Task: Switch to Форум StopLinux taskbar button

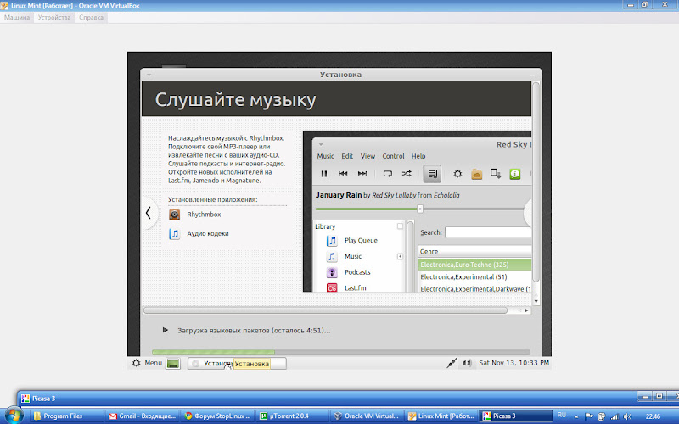Action: 217,416
